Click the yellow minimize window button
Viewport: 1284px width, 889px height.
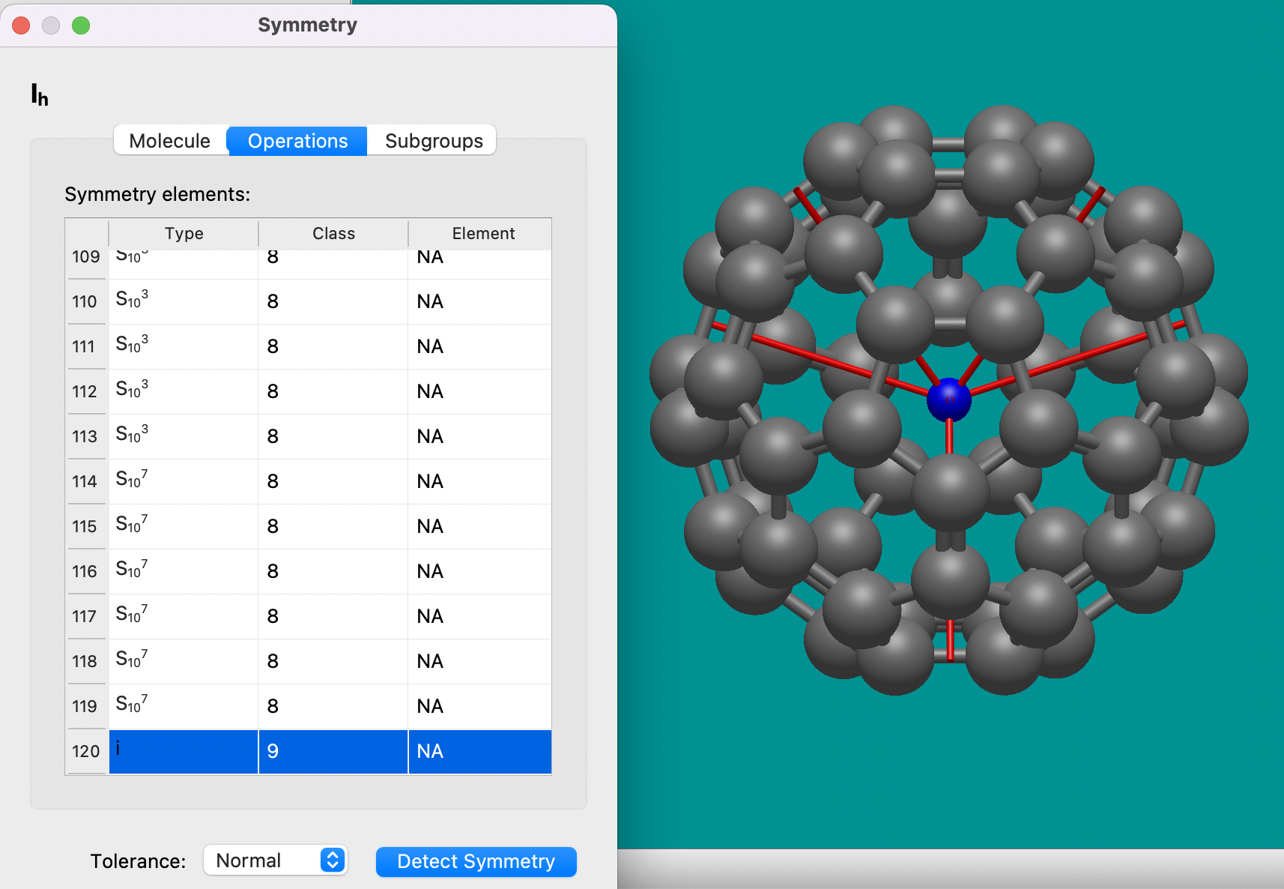click(51, 25)
